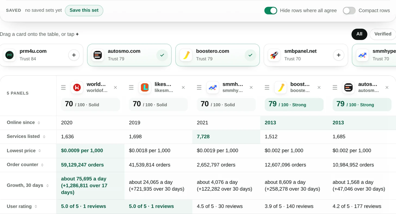Click the booste column yellow logo
Viewport: 396px width, 214px height.
(281, 87)
